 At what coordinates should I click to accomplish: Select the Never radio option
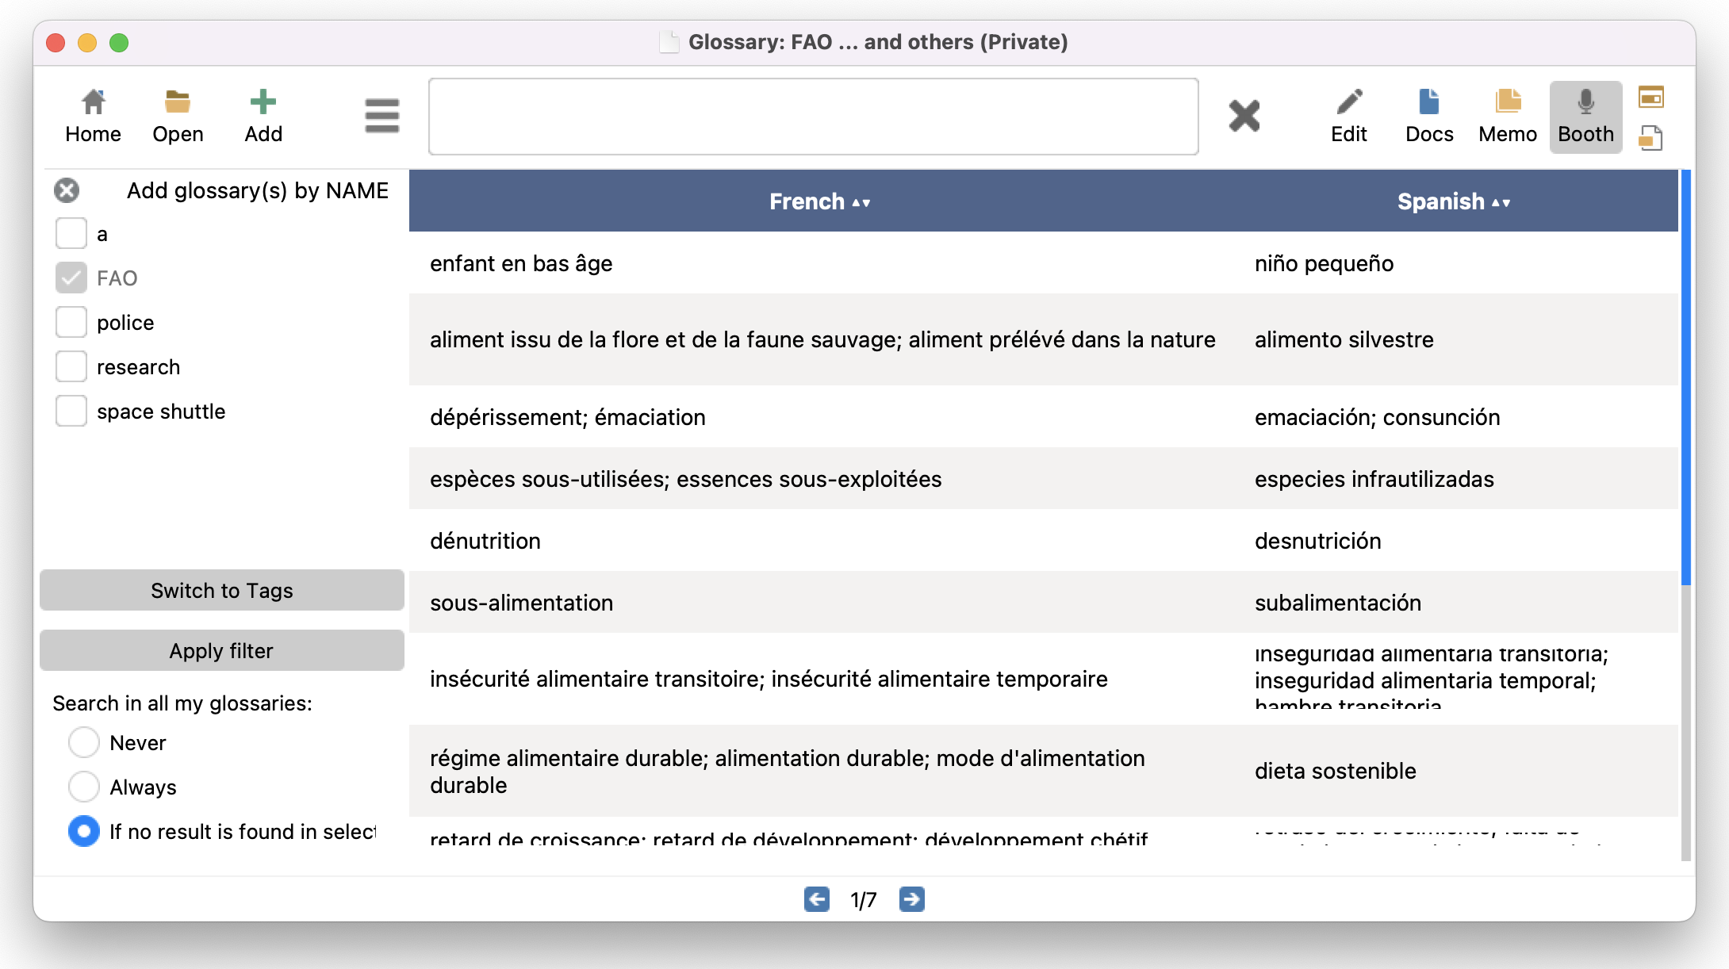(84, 743)
